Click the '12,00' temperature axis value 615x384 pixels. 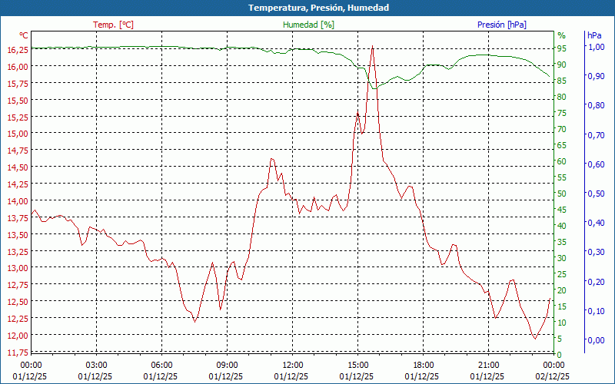coord(18,336)
